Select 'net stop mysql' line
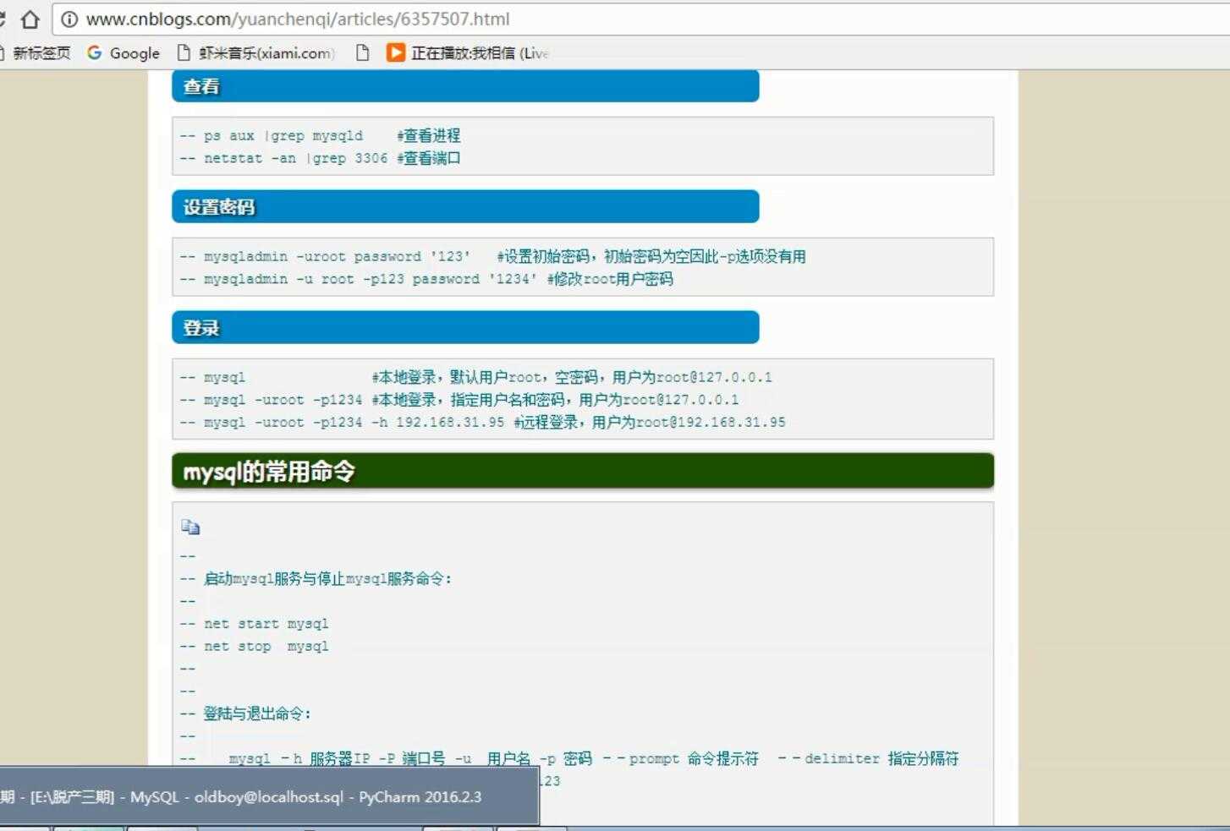Screen dimensions: 1230x831 click(254, 647)
